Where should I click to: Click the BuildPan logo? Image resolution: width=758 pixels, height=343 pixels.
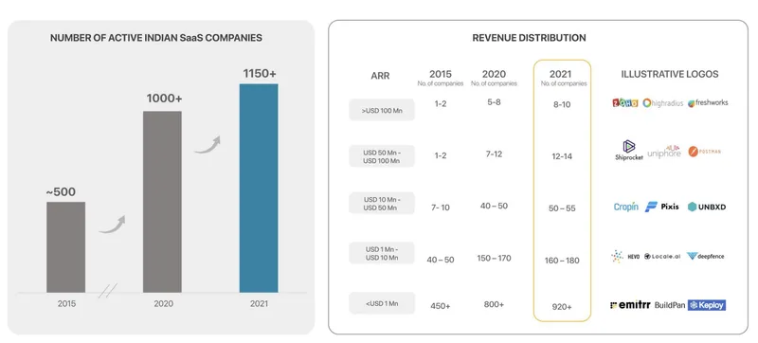(x=670, y=305)
